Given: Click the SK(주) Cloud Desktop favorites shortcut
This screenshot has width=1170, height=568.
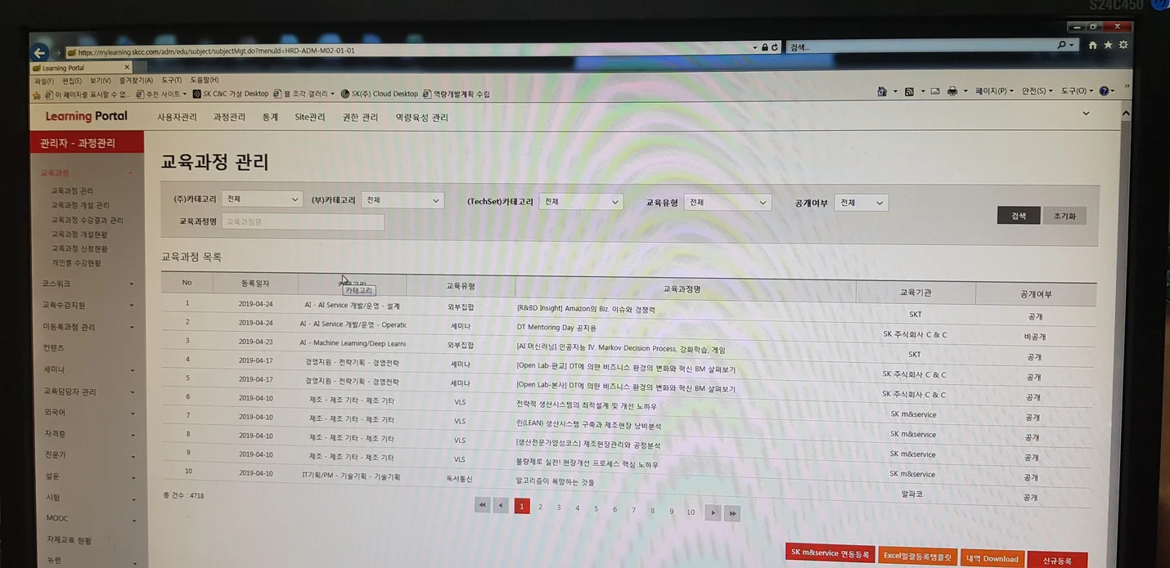Looking at the screenshot, I should [377, 93].
